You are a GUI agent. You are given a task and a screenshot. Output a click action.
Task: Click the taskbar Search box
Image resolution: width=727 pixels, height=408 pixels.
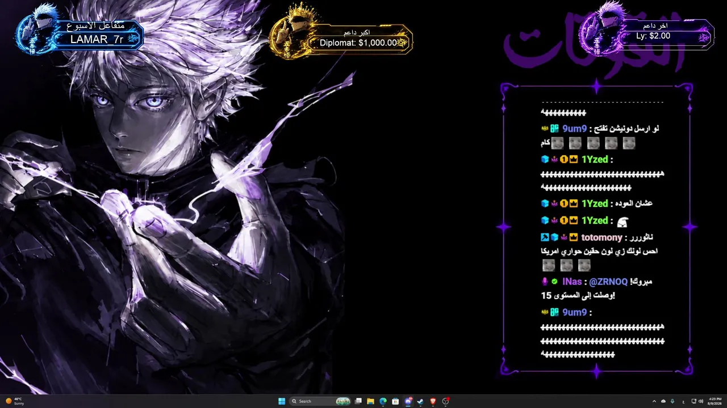pos(320,401)
